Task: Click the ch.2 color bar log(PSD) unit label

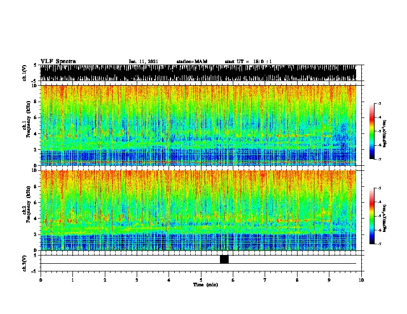Action: 384,219
